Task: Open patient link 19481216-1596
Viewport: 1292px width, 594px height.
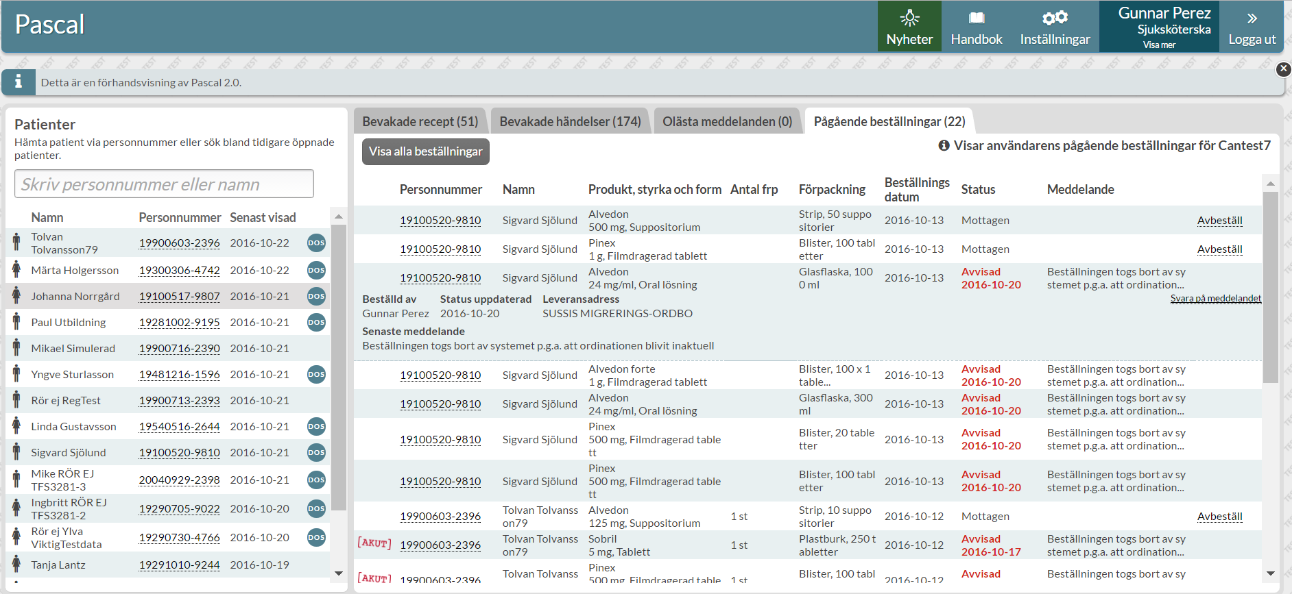Action: coord(179,375)
